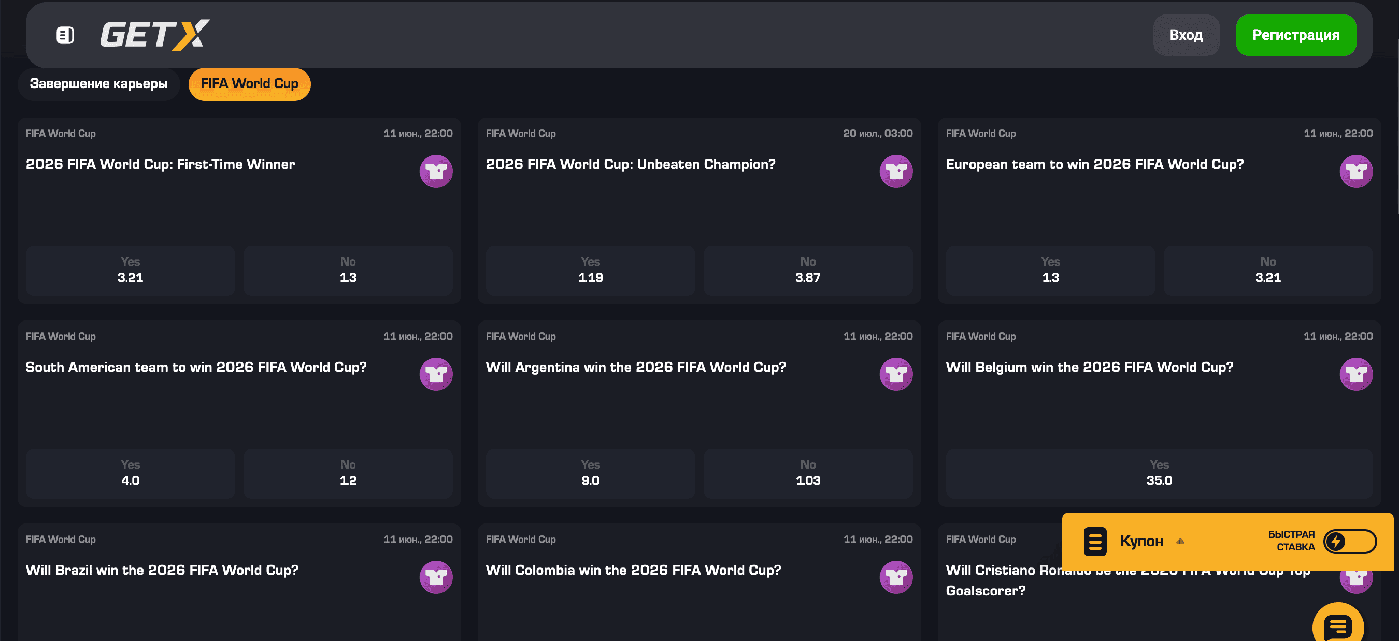Bet Yes 3.21 on First-Time Winner

131,270
